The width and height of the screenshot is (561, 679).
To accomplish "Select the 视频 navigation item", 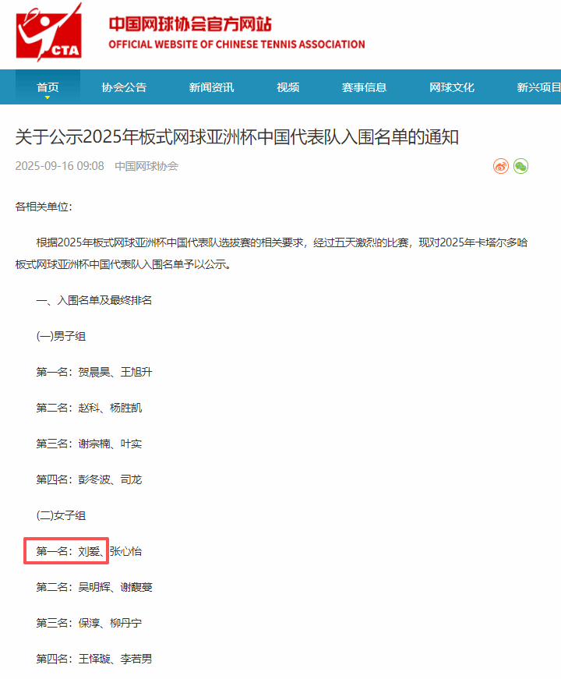I will [x=288, y=87].
